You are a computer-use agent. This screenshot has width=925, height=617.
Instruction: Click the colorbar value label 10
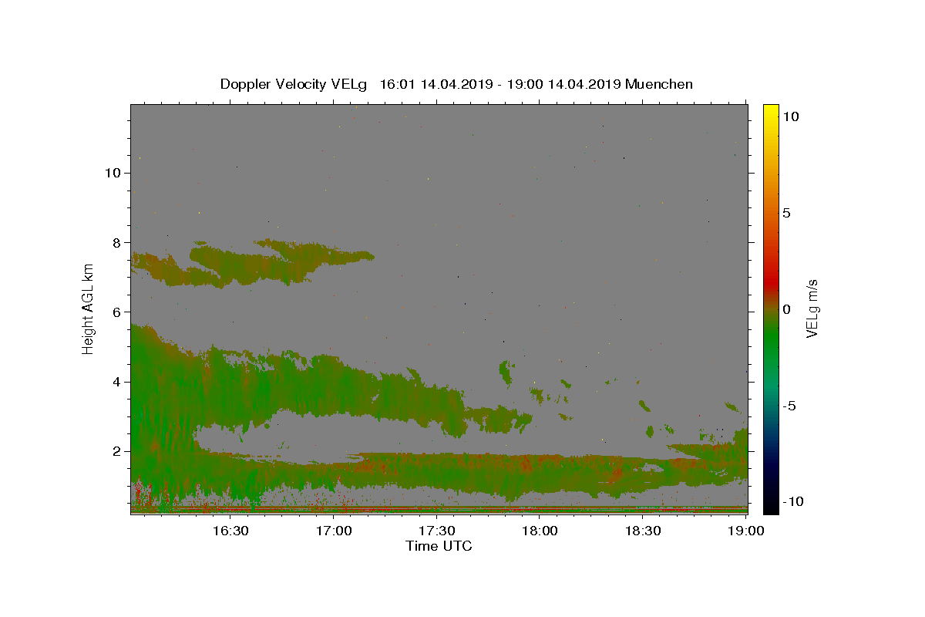tap(790, 116)
